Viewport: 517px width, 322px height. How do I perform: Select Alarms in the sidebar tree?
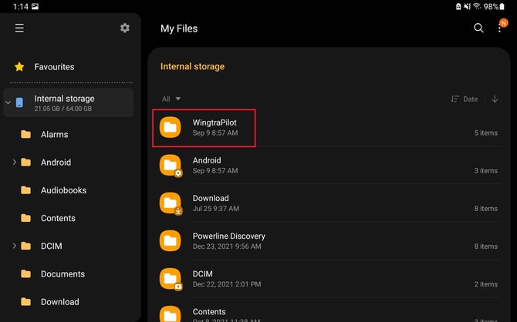55,134
